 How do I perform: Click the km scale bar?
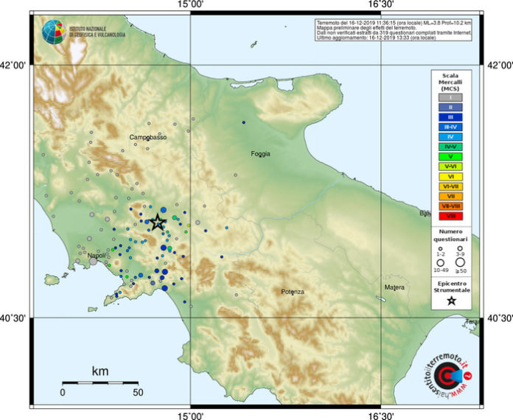(100, 382)
